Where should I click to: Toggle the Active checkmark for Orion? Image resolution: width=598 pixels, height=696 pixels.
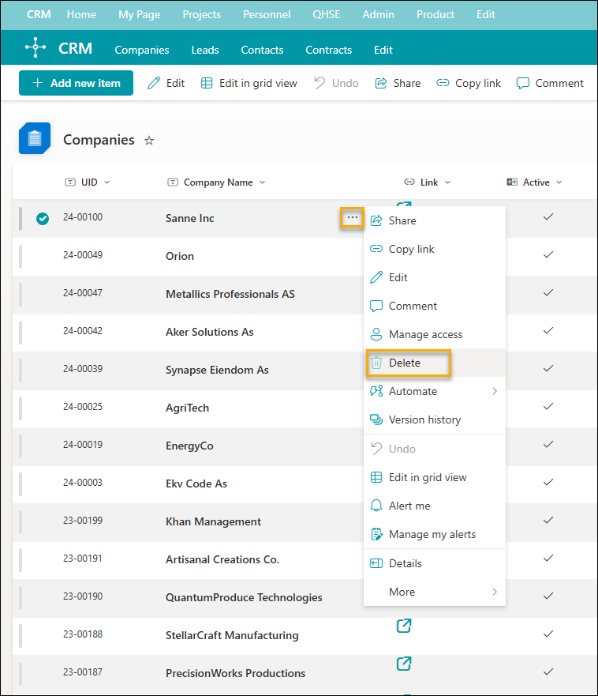(548, 255)
